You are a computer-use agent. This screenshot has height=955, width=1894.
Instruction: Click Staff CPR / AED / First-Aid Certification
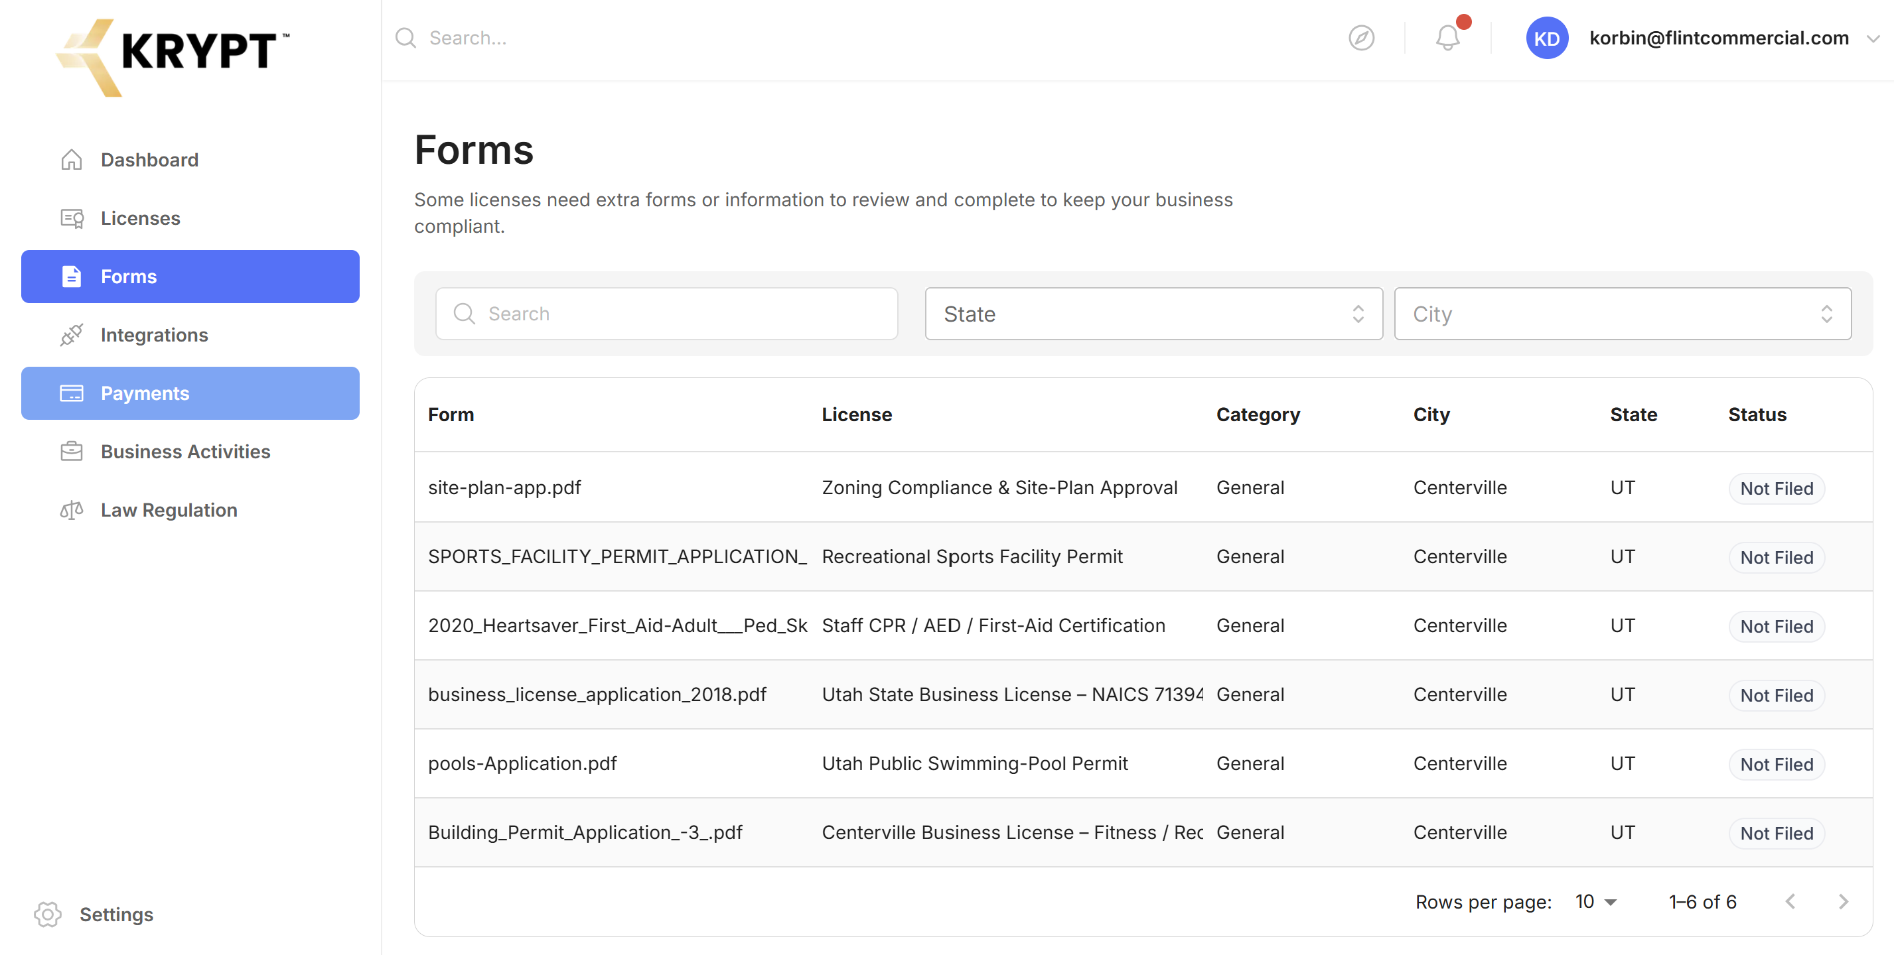coord(993,625)
